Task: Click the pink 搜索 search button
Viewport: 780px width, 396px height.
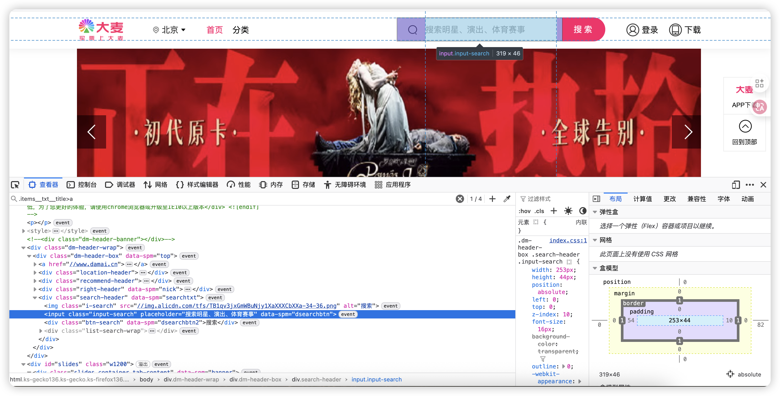Action: coord(583,29)
